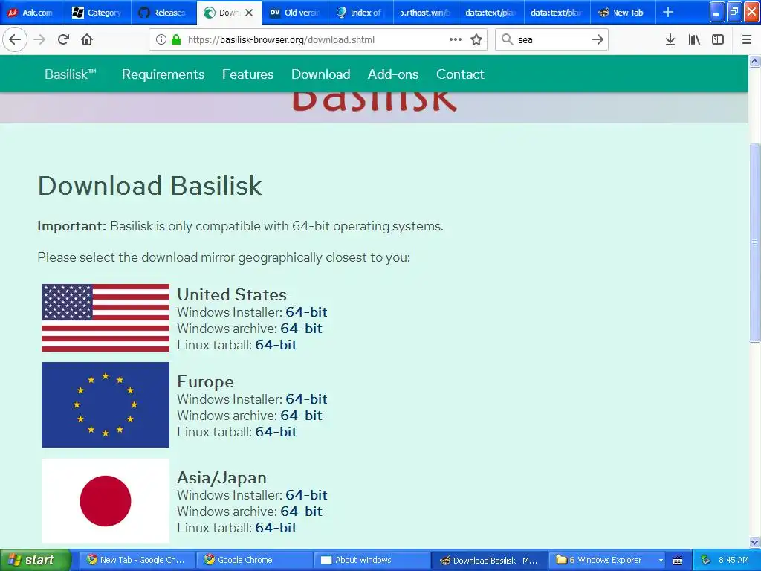761x571 pixels.
Task: Open the Library menu icon
Action: pos(694,39)
